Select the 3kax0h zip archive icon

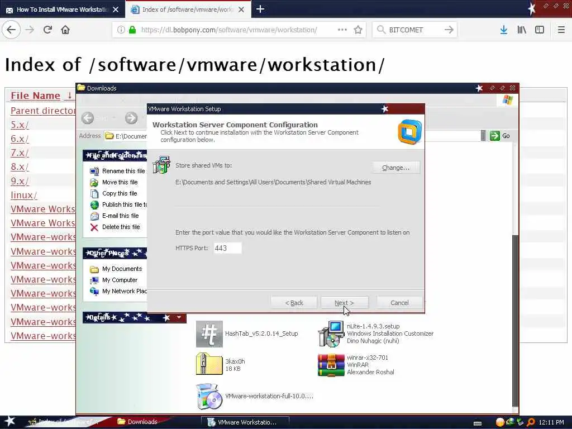coord(209,364)
